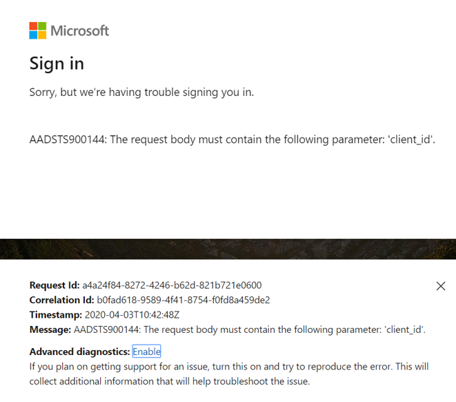
Task: Close the error details panel
Action: 441,286
